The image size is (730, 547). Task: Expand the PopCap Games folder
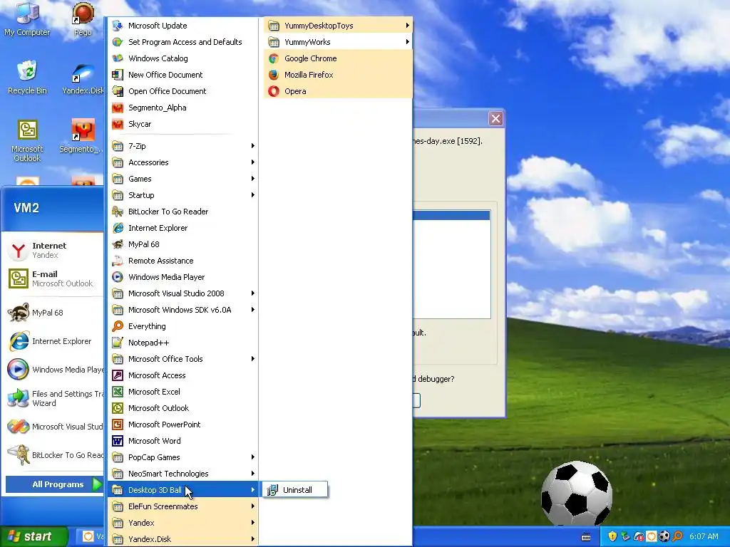click(x=183, y=457)
